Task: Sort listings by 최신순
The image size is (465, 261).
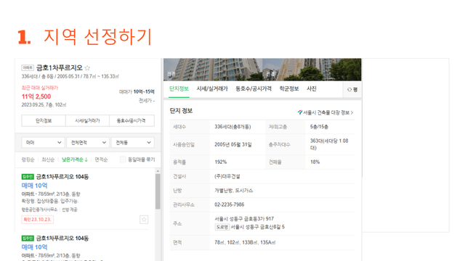Action: [48, 159]
